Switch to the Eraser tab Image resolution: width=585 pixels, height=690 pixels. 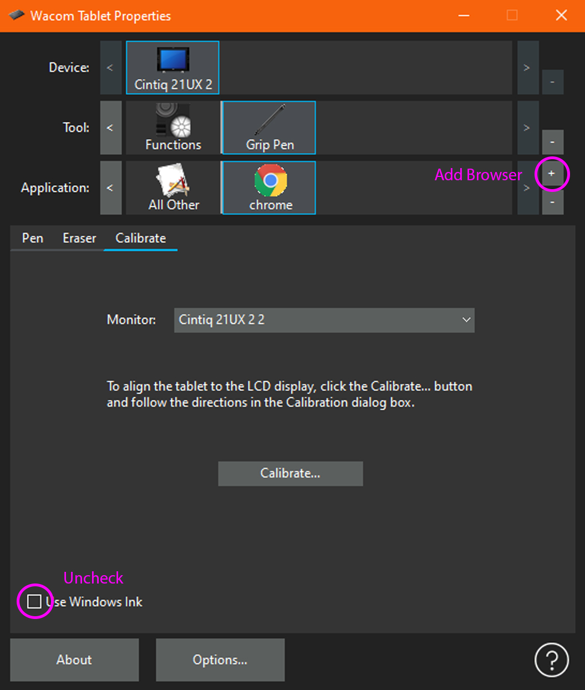click(x=79, y=238)
